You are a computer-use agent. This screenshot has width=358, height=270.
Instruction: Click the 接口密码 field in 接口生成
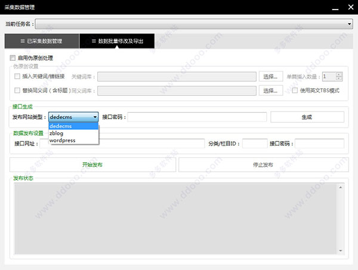pos(197,117)
